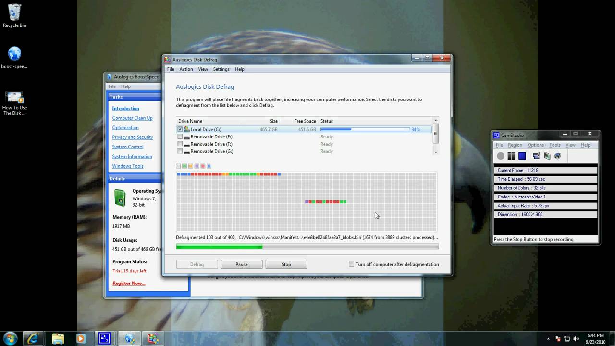Click the Pause button
The height and width of the screenshot is (346, 615).
coord(242,264)
